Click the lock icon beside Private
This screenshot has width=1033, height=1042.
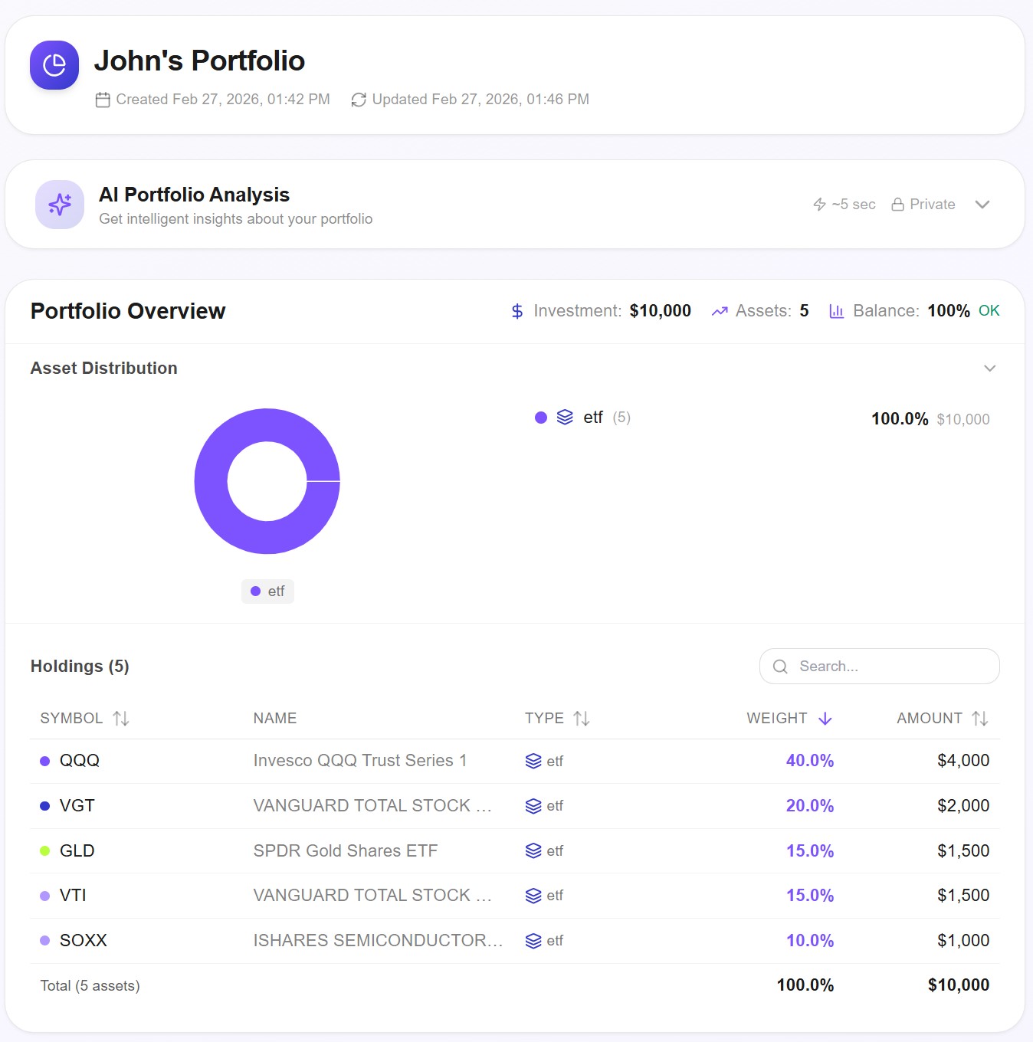(x=895, y=204)
